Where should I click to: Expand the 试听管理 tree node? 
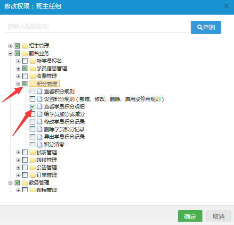point(18,152)
